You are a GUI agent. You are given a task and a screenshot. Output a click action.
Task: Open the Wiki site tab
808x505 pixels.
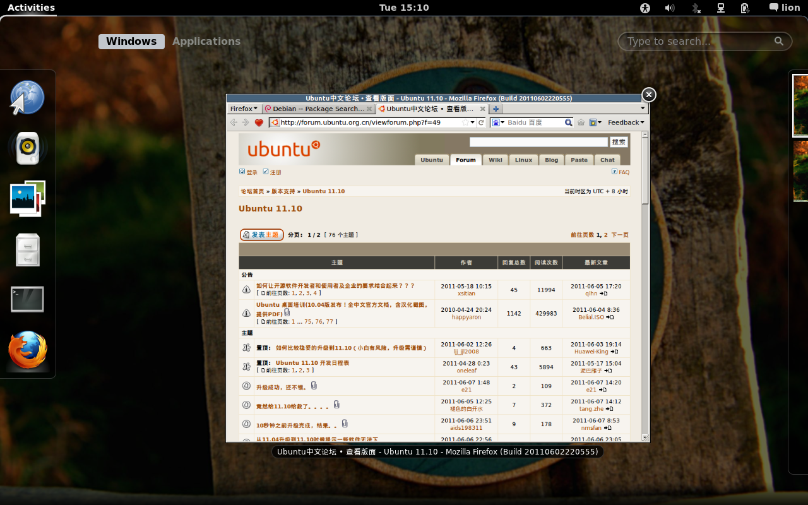[x=496, y=160]
